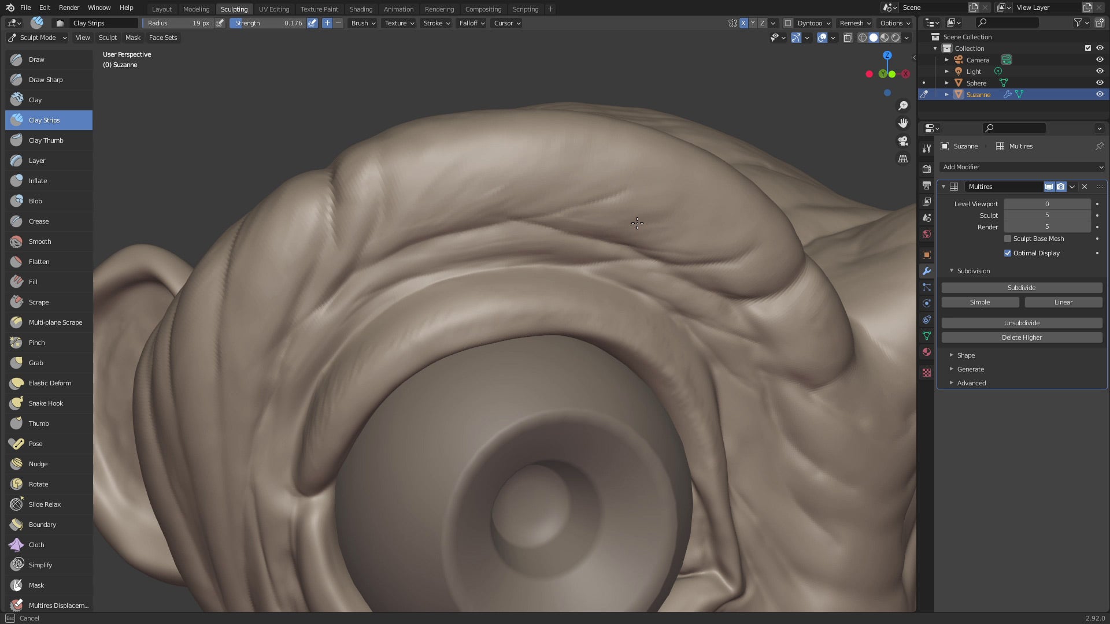The width and height of the screenshot is (1110, 624).
Task: Remove the Multires modifier
Action: coord(1085,187)
